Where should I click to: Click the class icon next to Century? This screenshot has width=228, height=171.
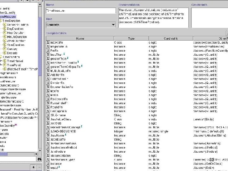click(5, 49)
